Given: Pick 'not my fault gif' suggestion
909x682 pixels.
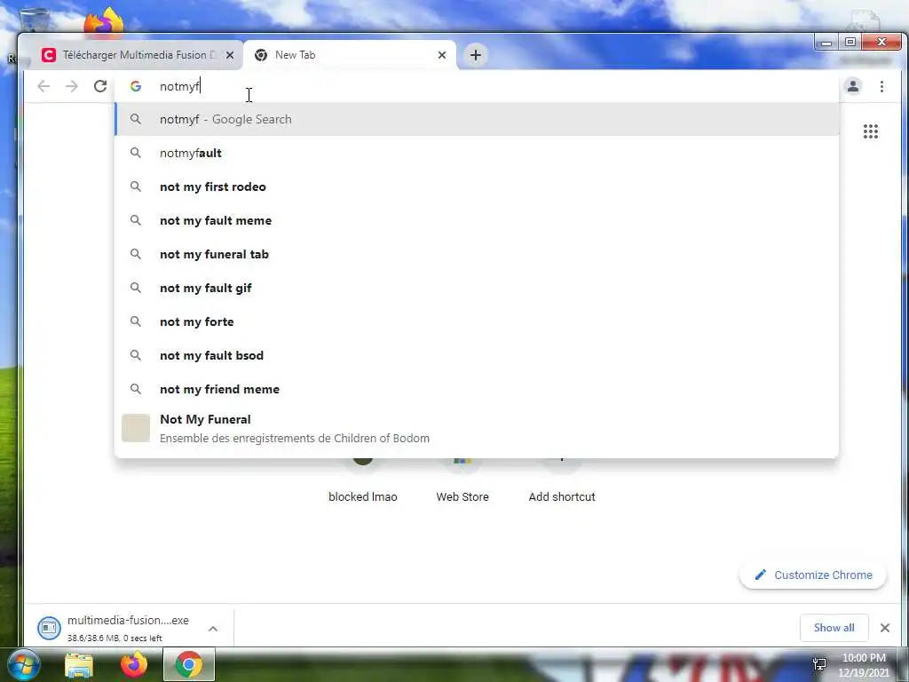Looking at the screenshot, I should coord(477,288).
